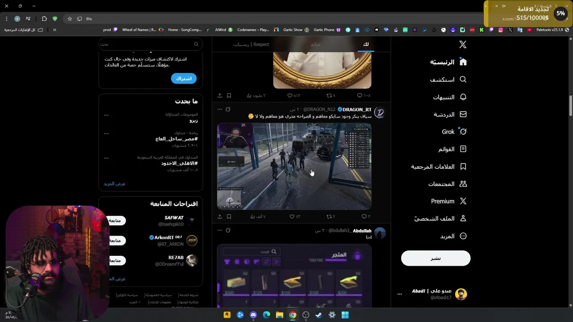Switch to the متابع (Following) tab
Viewport: 573px width, 322px height.
click(316, 44)
